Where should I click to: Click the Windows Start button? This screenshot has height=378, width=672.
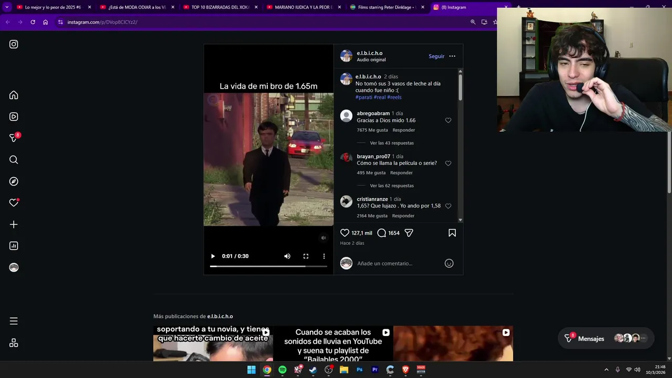[x=251, y=370]
